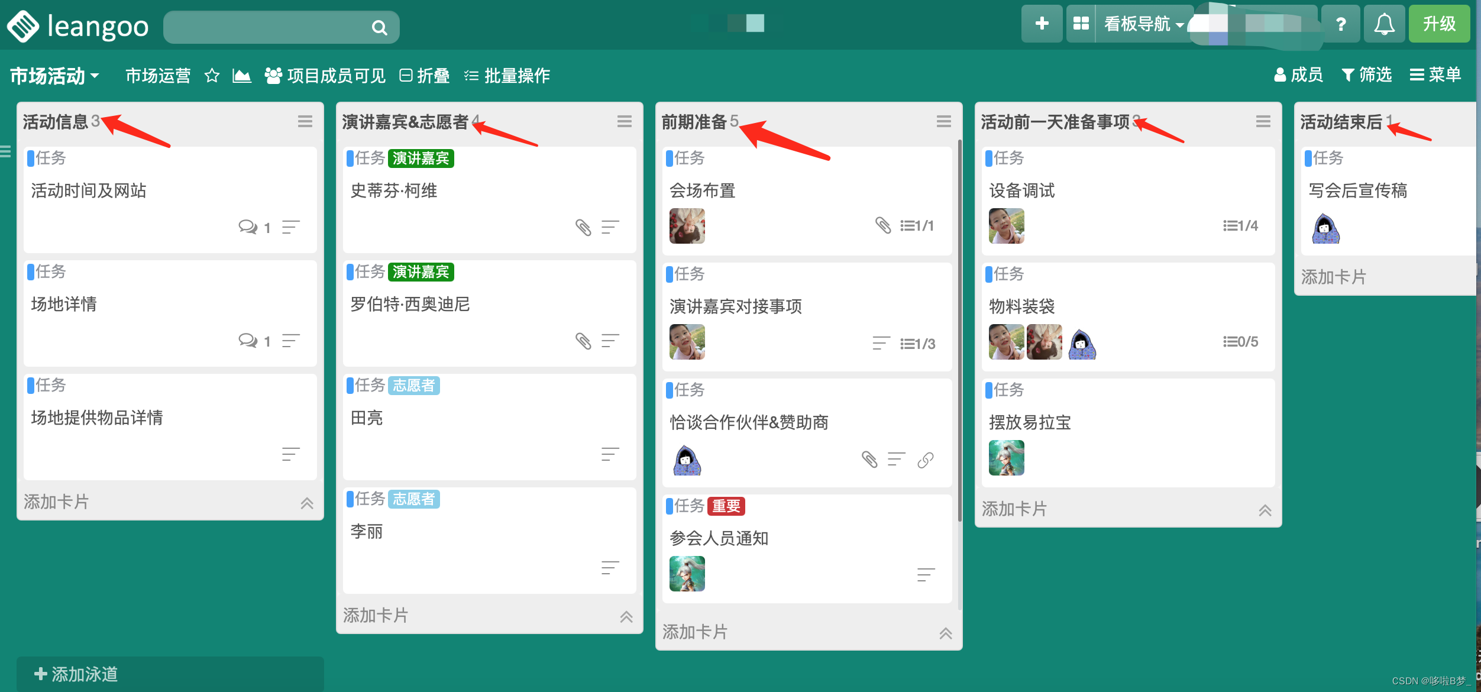Click description icon on 参会人员通知 card
The image size is (1481, 692).
[x=926, y=574]
